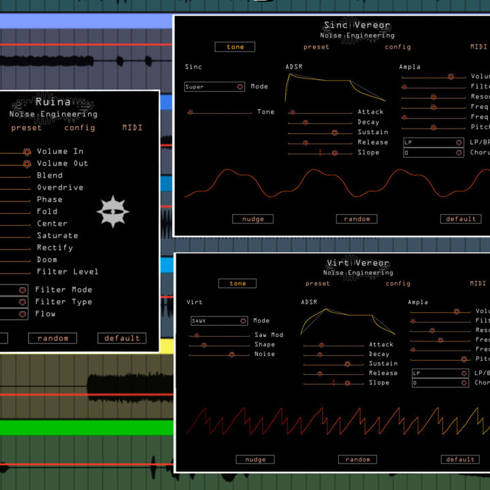Viewport: 490px width, 490px height.
Task: Click Virt Vereor Decay slider knob
Action: click(x=320, y=355)
